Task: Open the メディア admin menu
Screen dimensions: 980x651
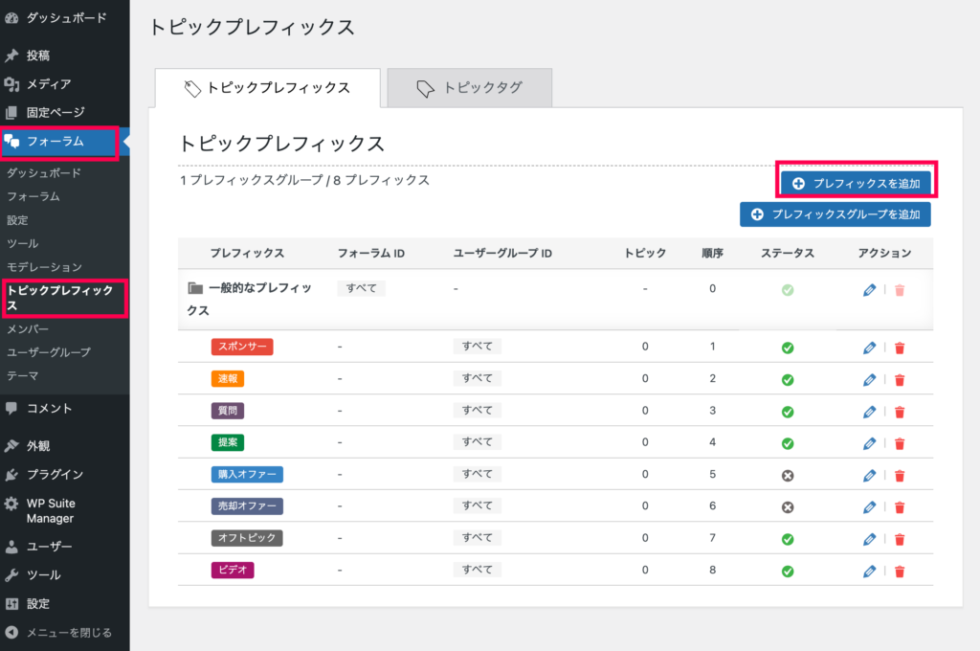Action: click(x=65, y=84)
